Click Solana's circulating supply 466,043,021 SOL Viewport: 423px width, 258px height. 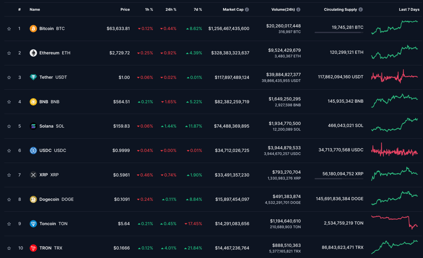point(346,126)
